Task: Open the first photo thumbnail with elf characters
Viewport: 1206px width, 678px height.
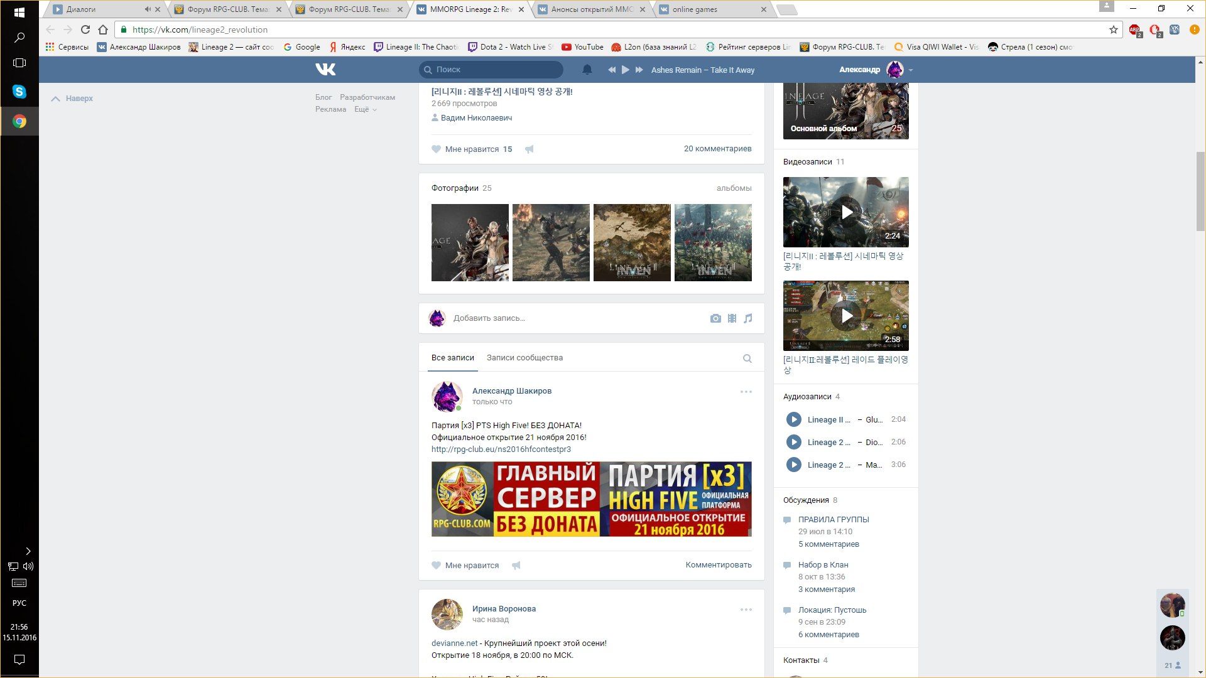Action: (x=470, y=242)
